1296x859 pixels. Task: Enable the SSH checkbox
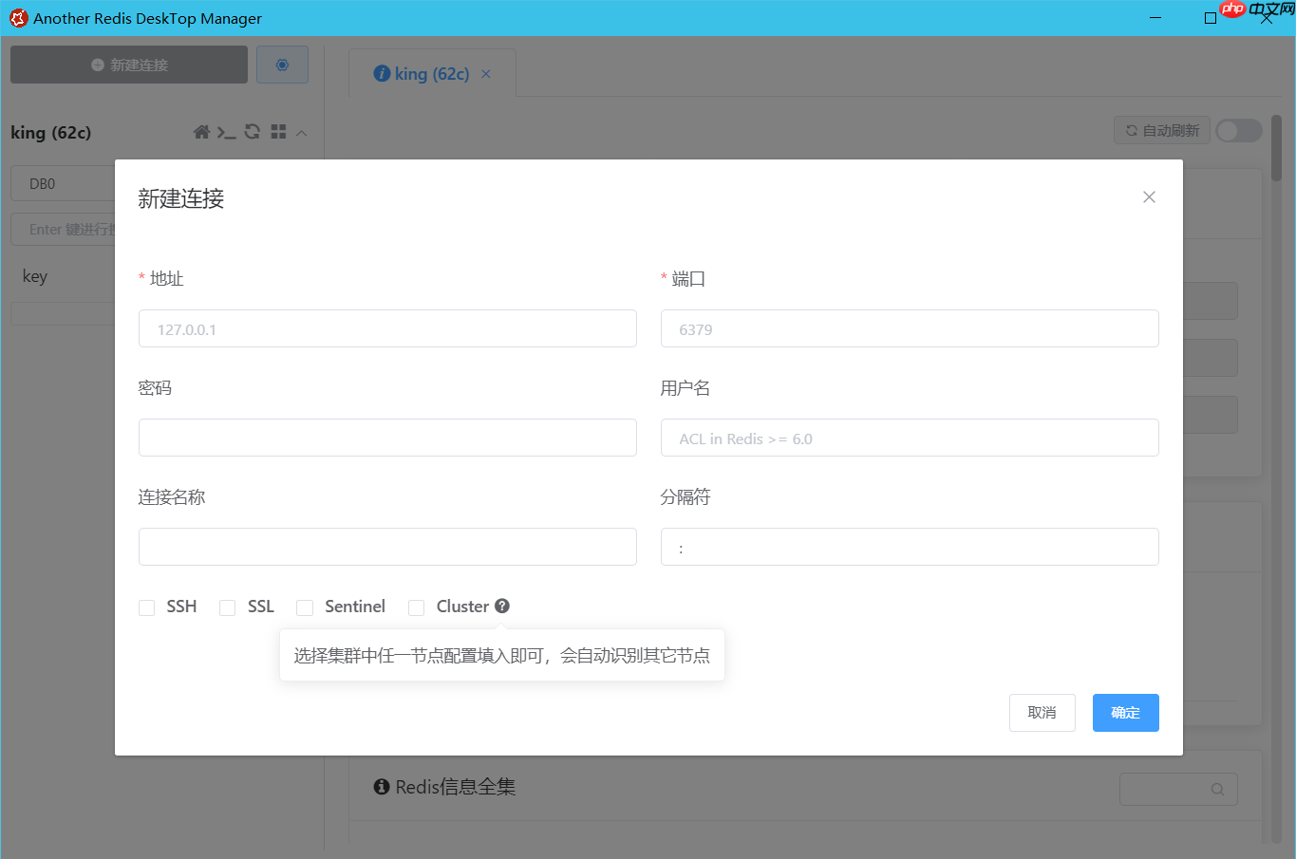pyautogui.click(x=147, y=607)
